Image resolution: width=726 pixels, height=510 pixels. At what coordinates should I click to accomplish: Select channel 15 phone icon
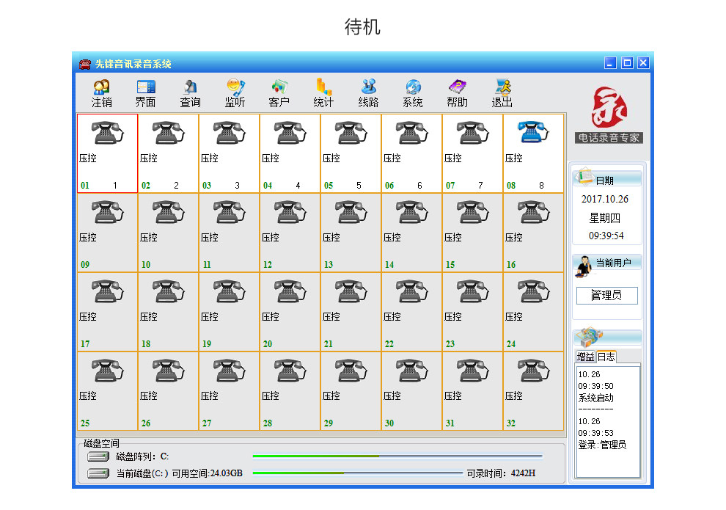473,212
